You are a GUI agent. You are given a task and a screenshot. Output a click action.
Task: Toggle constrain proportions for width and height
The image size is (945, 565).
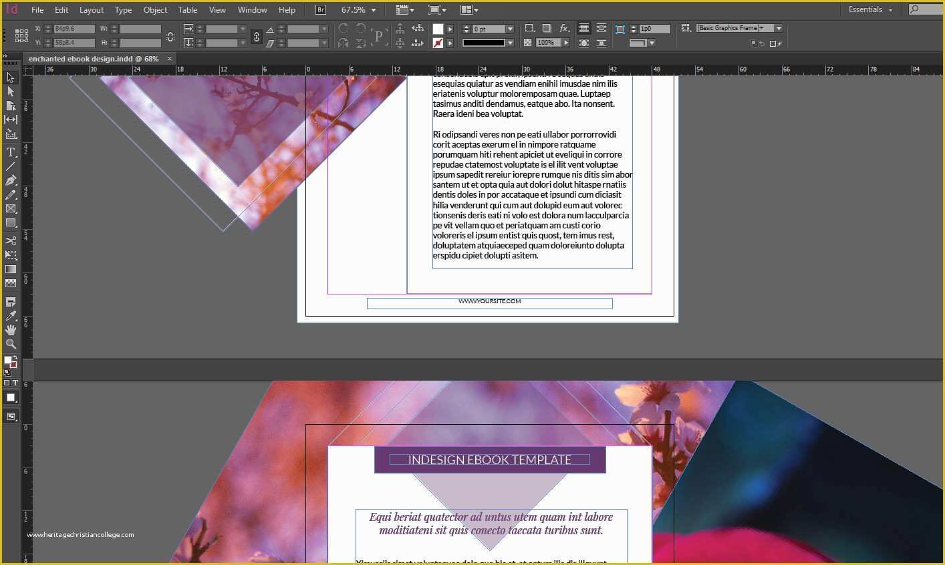170,37
